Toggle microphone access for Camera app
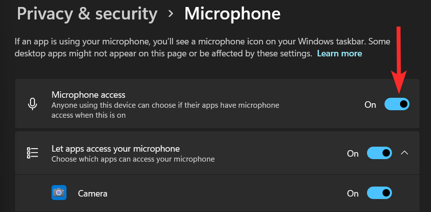This screenshot has height=212, width=431. click(379, 193)
